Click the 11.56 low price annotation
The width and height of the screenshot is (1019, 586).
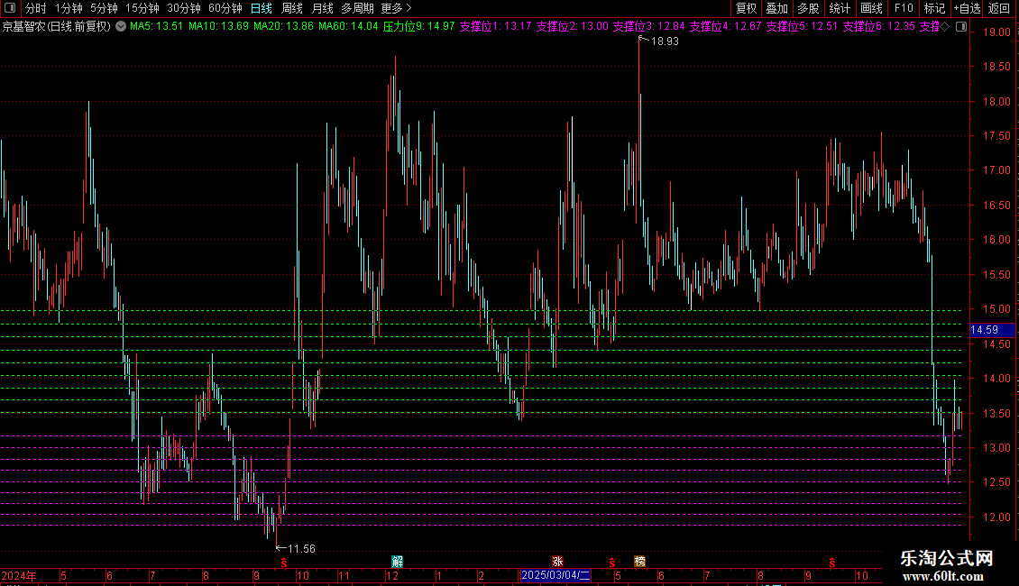(301, 549)
